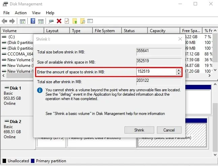Click the connect drive toolbar icon

click(x=51, y=21)
